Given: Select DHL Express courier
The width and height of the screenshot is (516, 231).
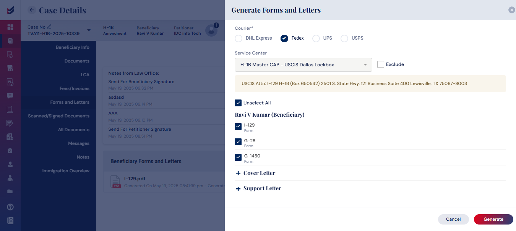Looking at the screenshot, I should 239,38.
